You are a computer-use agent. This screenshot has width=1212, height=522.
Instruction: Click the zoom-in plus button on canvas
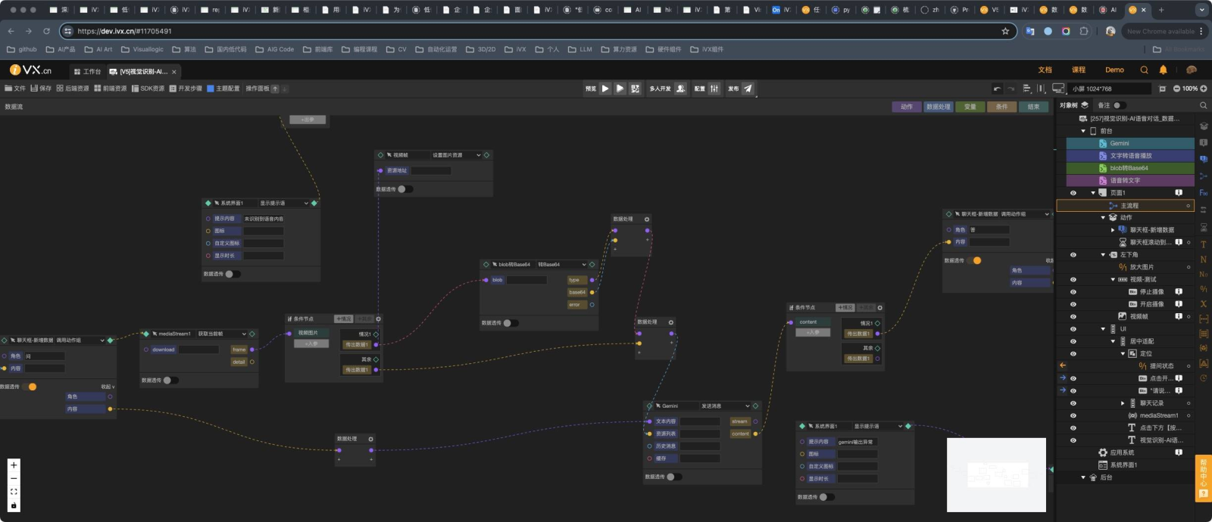click(14, 465)
